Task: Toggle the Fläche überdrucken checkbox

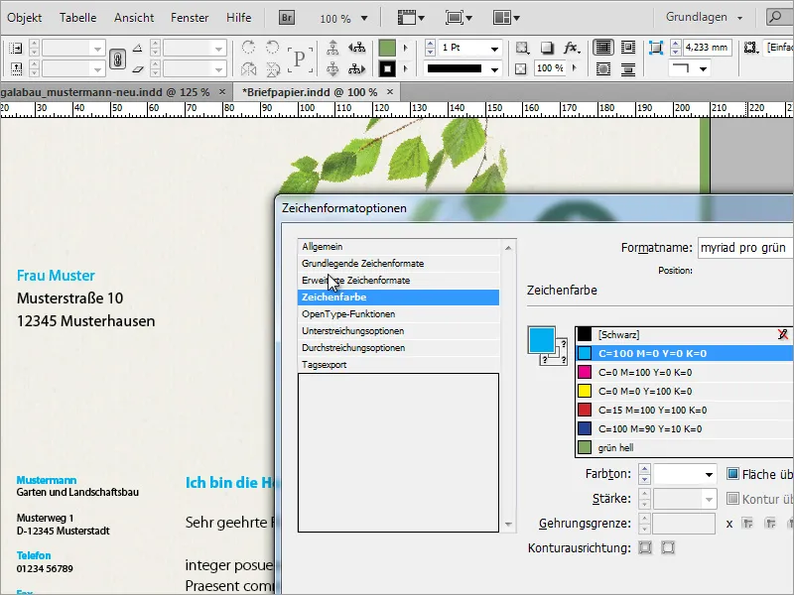Action: click(732, 474)
